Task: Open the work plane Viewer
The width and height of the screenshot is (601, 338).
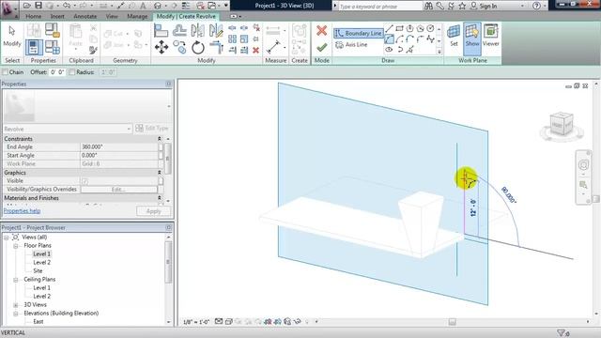Action: [x=490, y=36]
